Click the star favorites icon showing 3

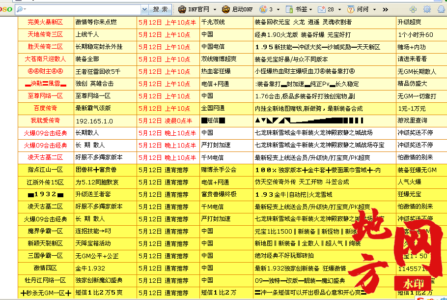tap(263, 9)
